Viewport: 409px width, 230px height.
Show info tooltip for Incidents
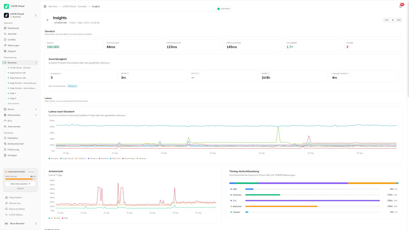click(x=60, y=74)
